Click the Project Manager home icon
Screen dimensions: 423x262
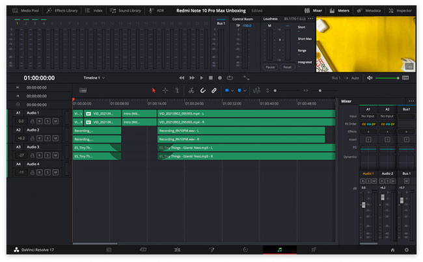(392, 250)
